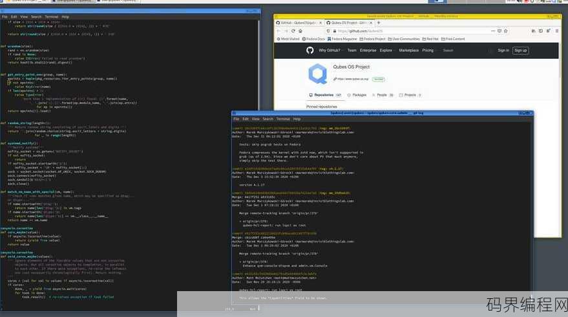Show the Firefox sidebars icon
568x317 pixels.
541,31
